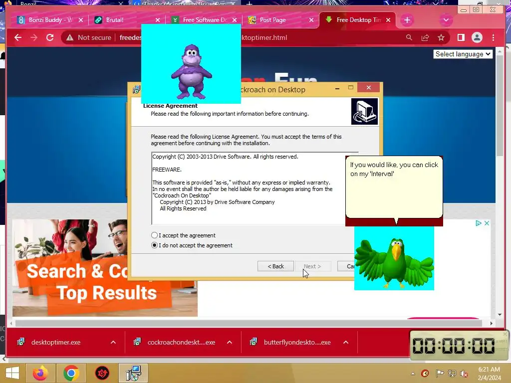Open the Windows Start menu
Viewport: 511px width, 383px height.
click(x=12, y=373)
